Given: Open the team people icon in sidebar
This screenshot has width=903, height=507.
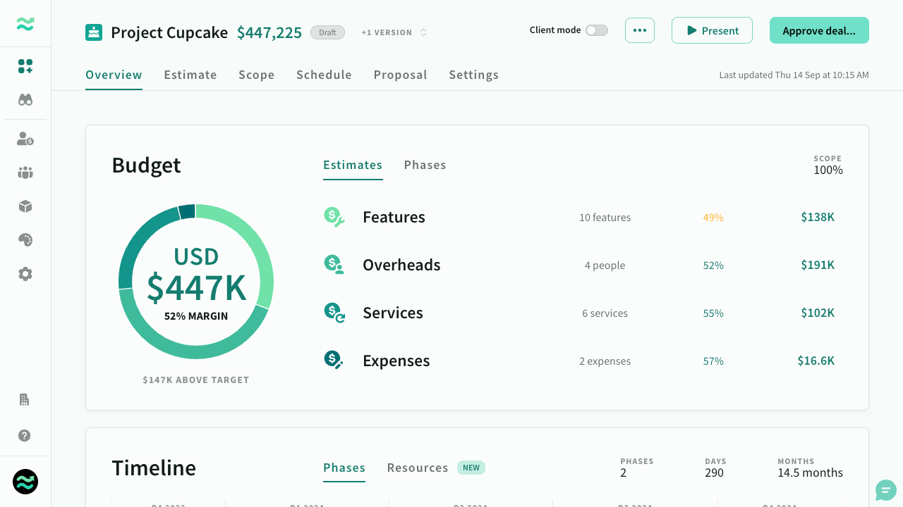Looking at the screenshot, I should (25, 173).
